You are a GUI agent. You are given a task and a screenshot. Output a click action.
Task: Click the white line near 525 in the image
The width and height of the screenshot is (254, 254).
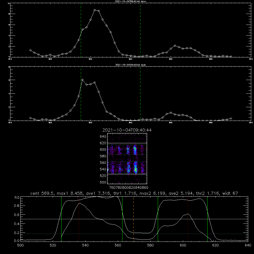coord(127,174)
